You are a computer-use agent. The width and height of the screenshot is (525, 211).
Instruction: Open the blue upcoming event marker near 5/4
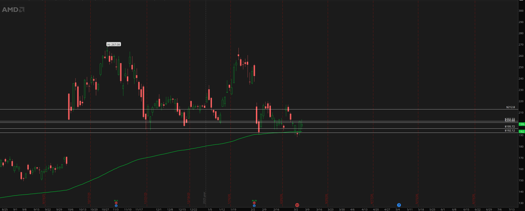[399, 205]
